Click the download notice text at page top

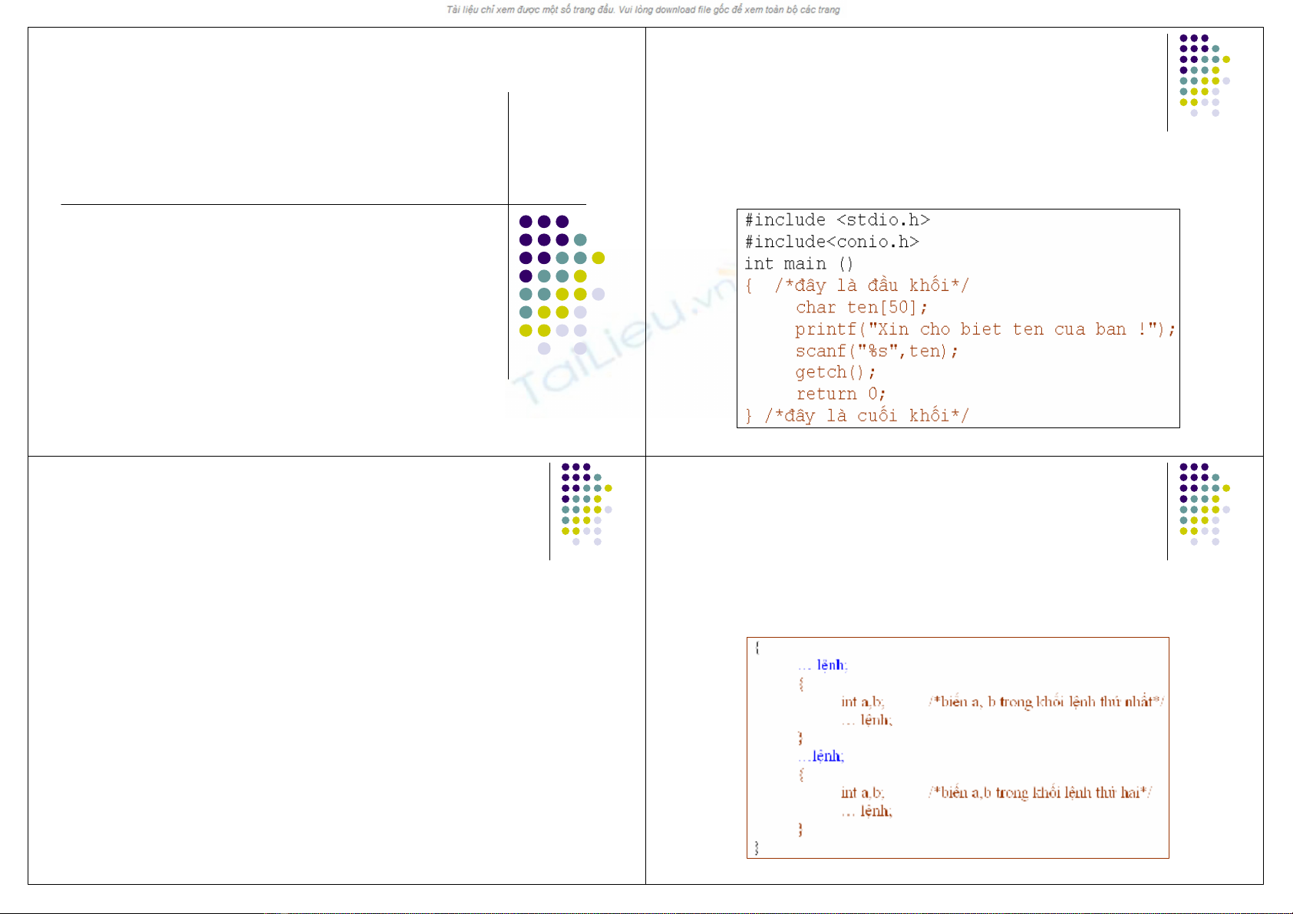(x=643, y=10)
